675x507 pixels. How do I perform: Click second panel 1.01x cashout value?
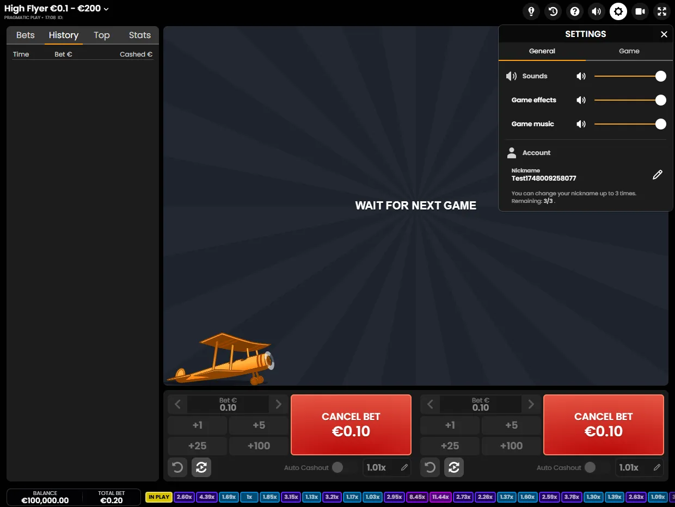[629, 467]
